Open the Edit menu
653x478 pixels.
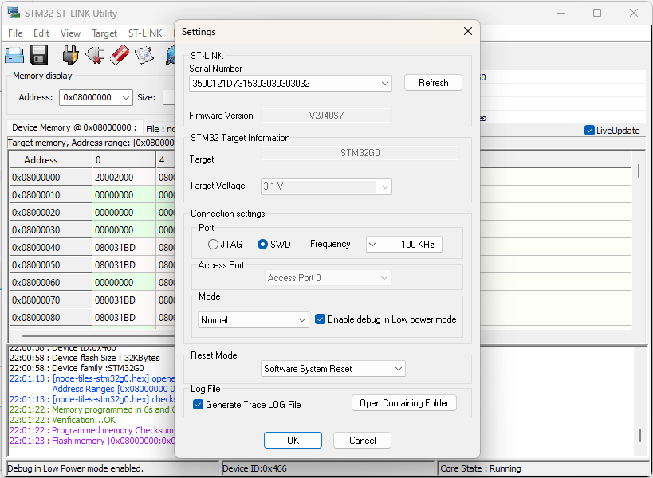[41, 33]
